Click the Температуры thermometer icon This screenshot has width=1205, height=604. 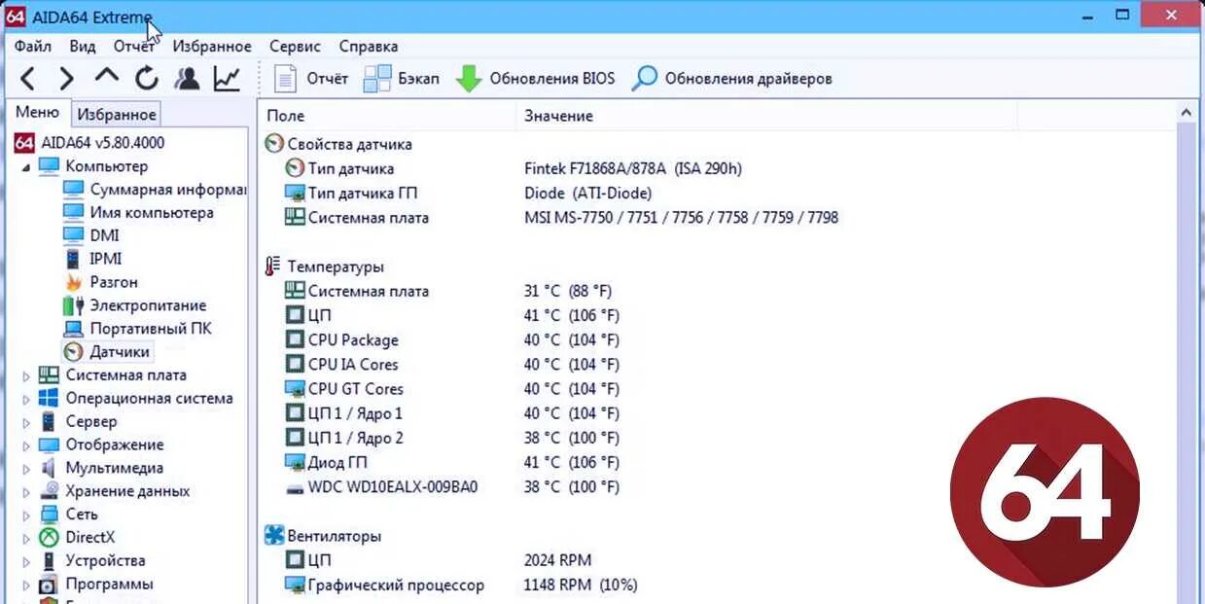pyautogui.click(x=272, y=266)
